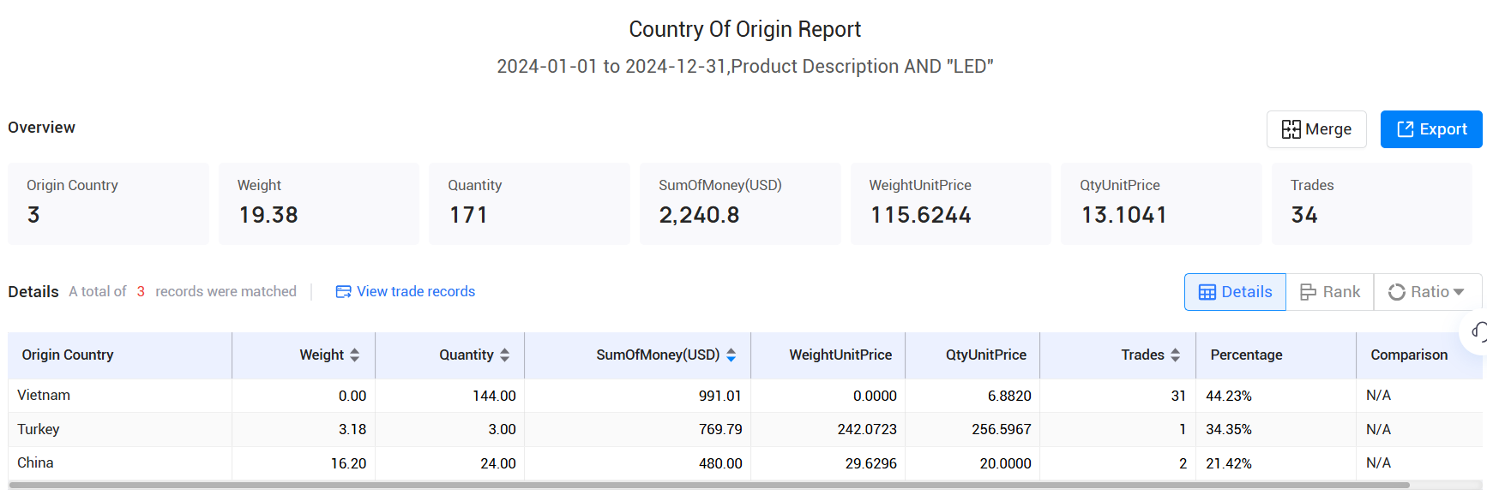Select the Vietnam row in table
The height and width of the screenshot is (501, 1487).
[x=44, y=396]
